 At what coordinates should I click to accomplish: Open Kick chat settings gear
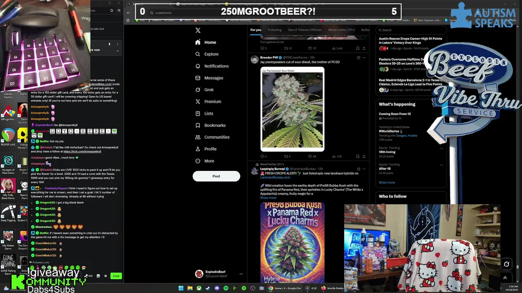[x=106, y=276]
